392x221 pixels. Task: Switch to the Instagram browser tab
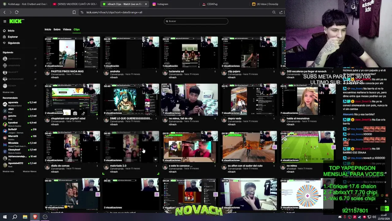tap(175, 4)
